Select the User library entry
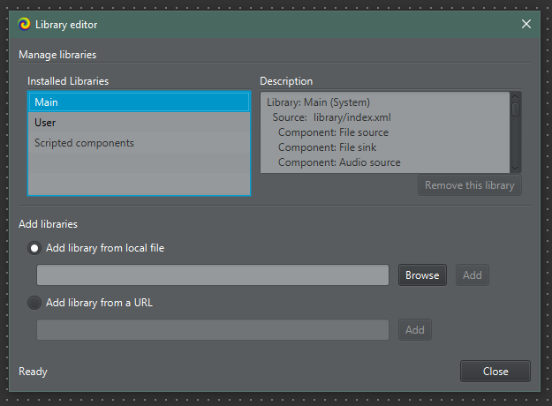The height and width of the screenshot is (406, 552). pos(139,123)
